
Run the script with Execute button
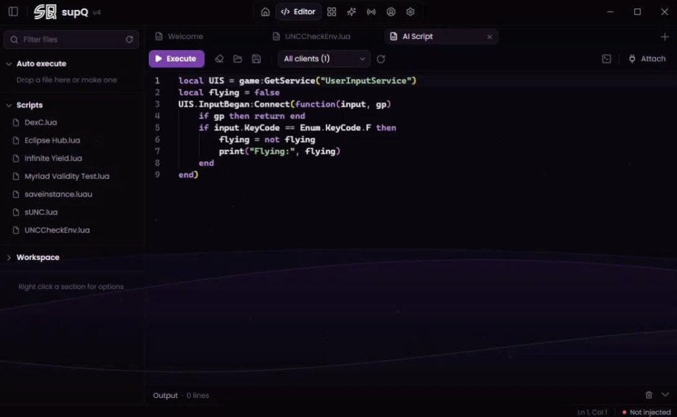tap(176, 59)
